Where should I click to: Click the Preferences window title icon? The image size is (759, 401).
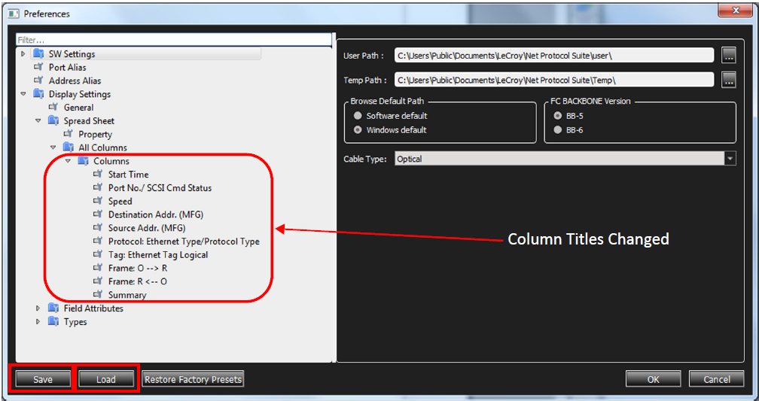(x=14, y=14)
